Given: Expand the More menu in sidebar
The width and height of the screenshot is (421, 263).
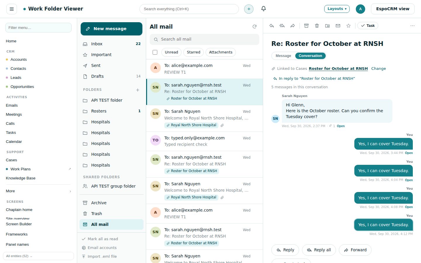Looking at the screenshot, I should tap(38, 191).
